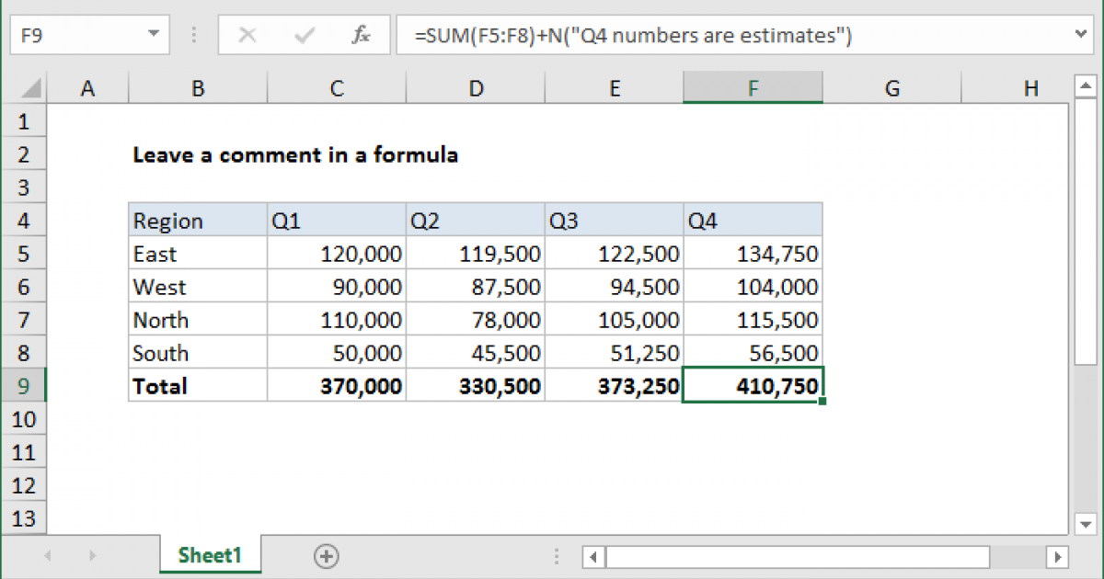Select column F header
The height and width of the screenshot is (579, 1104).
753,88
